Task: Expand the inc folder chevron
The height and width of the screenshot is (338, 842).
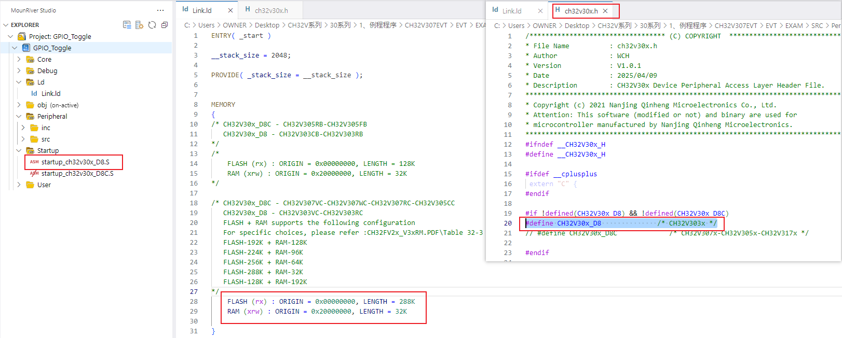Action: tap(23, 128)
